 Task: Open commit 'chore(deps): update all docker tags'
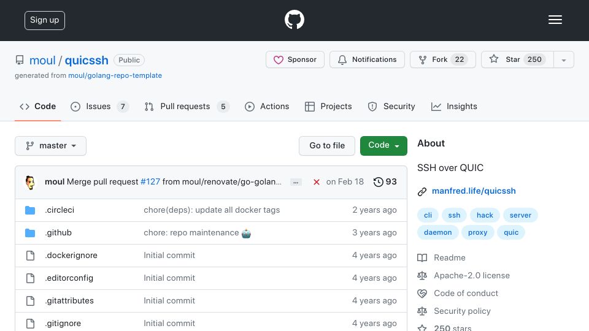pos(212,210)
